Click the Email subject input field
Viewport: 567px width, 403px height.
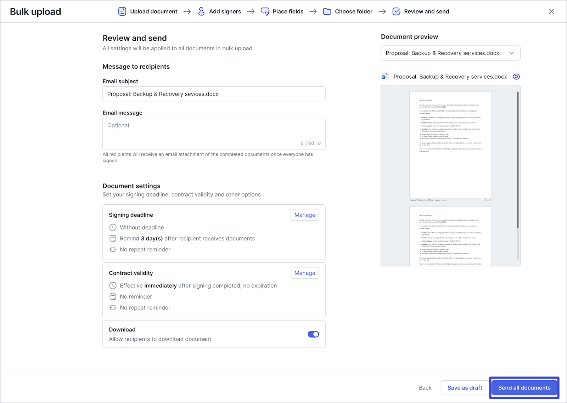pos(214,94)
